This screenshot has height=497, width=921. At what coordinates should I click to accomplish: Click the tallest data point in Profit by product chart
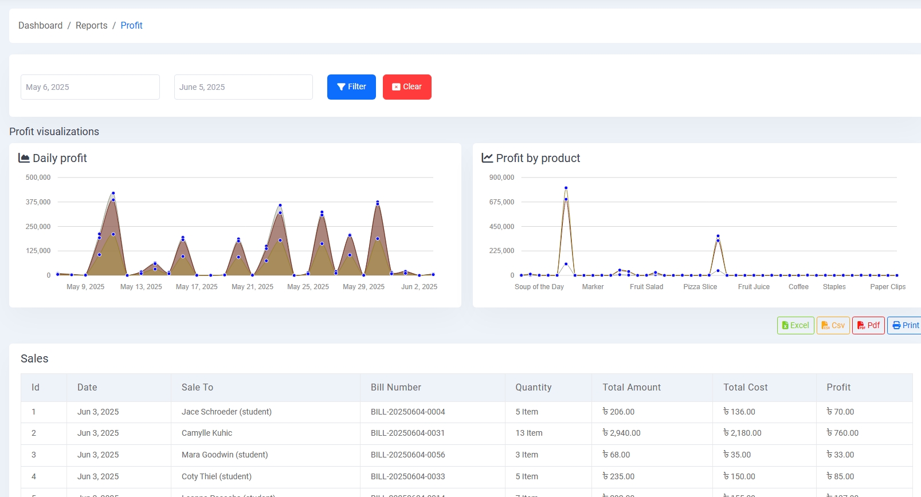[x=566, y=188]
